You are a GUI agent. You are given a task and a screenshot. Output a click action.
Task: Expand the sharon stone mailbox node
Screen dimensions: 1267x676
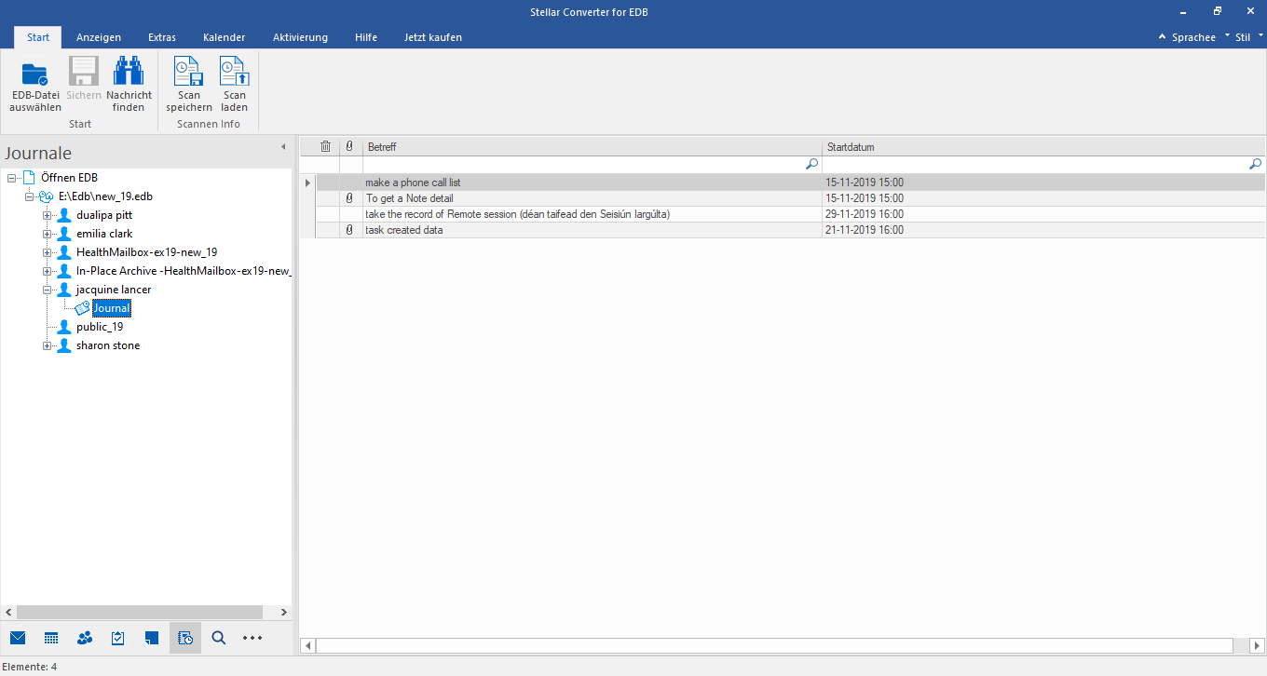pos(47,345)
